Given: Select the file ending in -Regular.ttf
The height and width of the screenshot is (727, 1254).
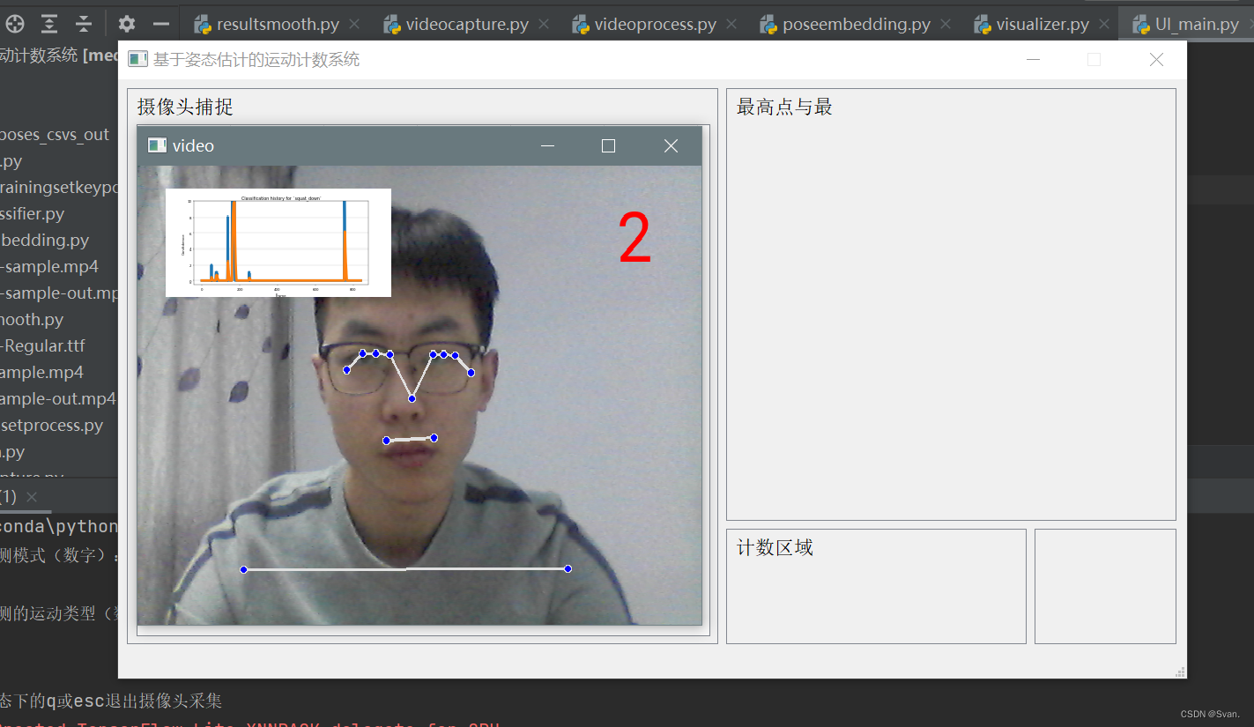Looking at the screenshot, I should click(x=44, y=345).
